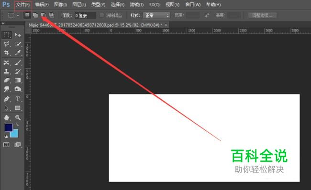Open the 帮助(H) menu
Screen dimensions: 311x190
point(213,5)
